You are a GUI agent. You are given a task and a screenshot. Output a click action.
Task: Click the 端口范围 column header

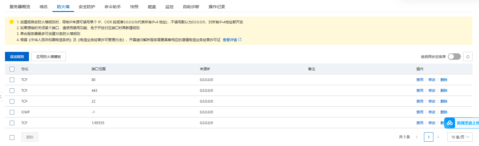coord(99,69)
